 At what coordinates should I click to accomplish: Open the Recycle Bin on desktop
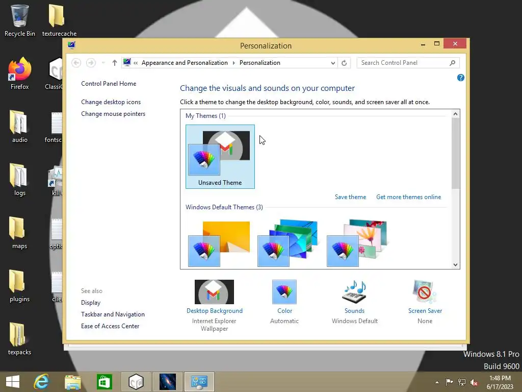click(x=20, y=20)
